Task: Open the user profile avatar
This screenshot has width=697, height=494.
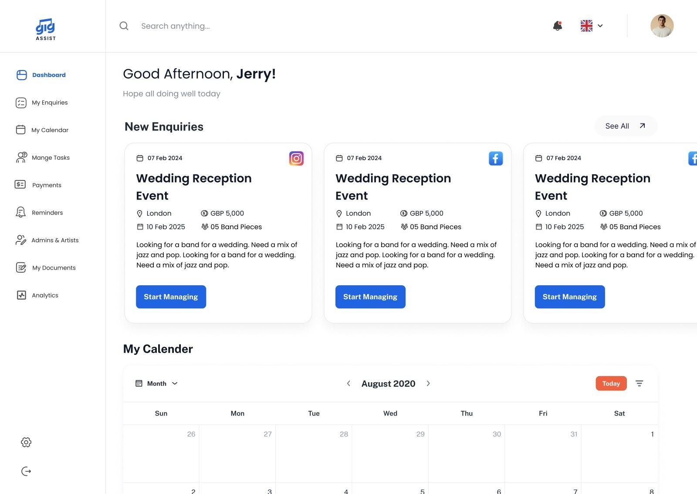Action: click(662, 26)
